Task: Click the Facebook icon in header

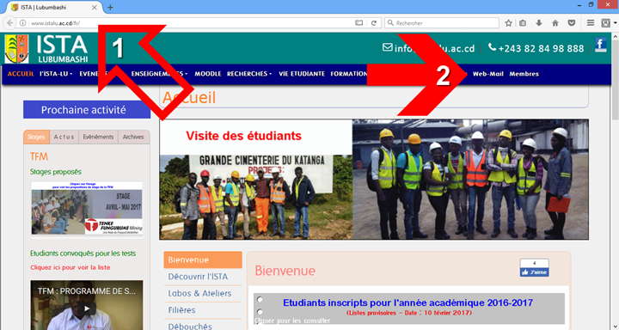Action: click(x=600, y=45)
